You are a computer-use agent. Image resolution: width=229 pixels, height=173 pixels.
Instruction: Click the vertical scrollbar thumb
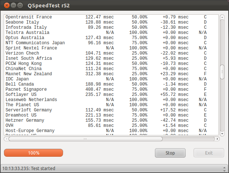pos(222,72)
